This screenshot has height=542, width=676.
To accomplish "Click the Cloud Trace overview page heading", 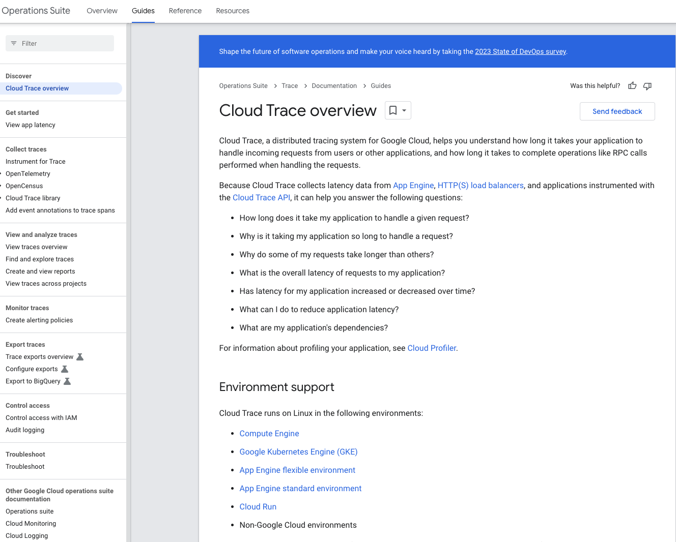I will coord(298,110).
